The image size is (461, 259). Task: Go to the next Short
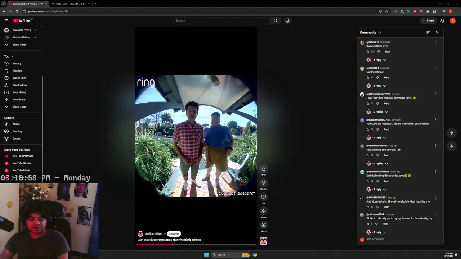point(451,146)
